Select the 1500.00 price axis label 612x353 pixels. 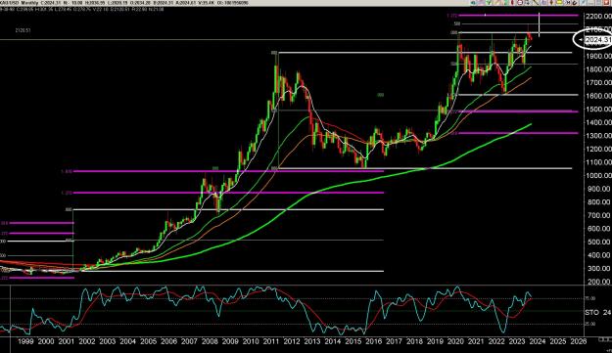598,110
